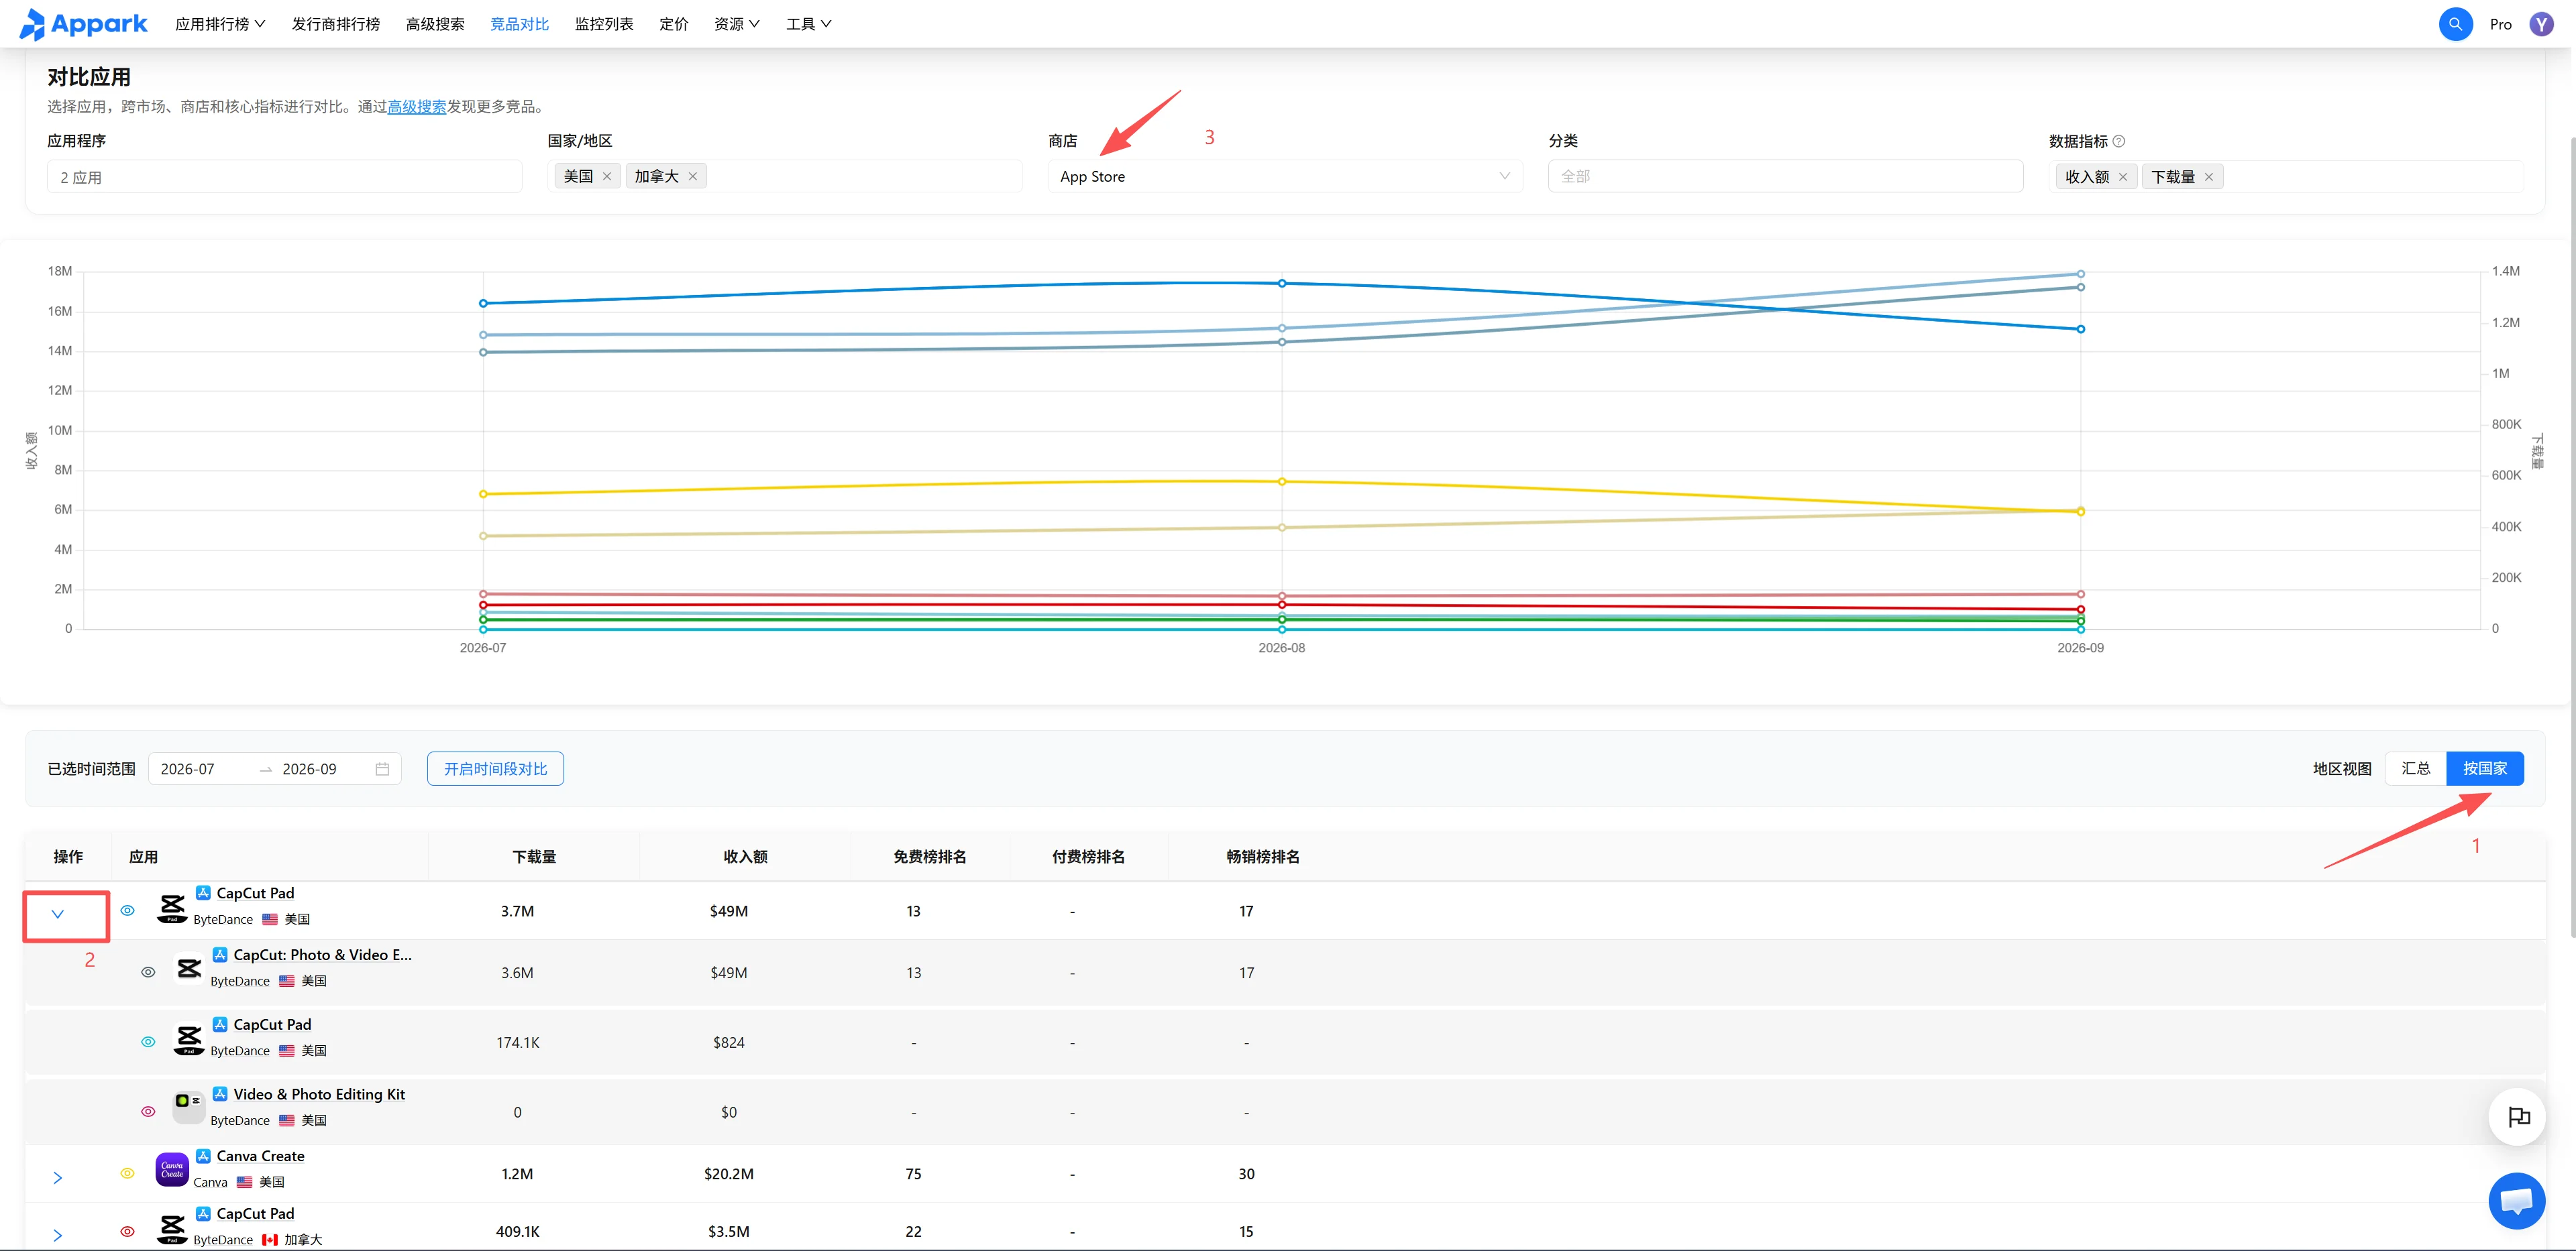Expand the CapCut Pad 加拿大 row

(x=58, y=1236)
